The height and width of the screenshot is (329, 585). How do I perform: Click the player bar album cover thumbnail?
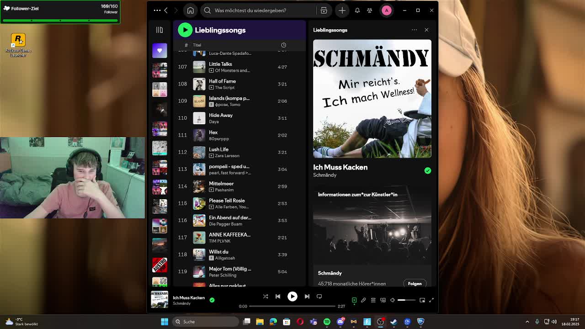coord(160,300)
